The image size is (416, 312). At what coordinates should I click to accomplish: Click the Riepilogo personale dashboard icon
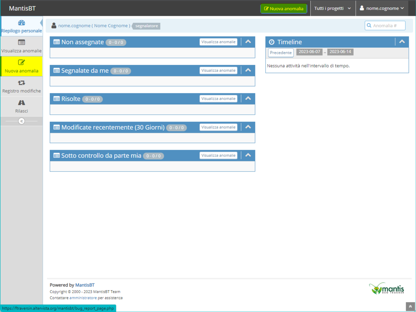tap(21, 23)
